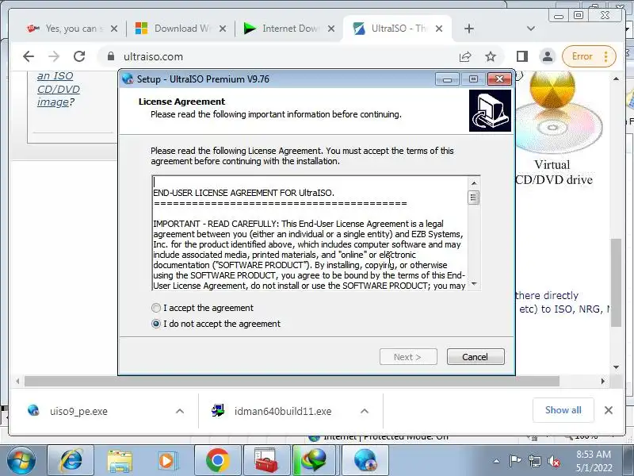
Task: Share this page from address bar
Action: [x=465, y=56]
